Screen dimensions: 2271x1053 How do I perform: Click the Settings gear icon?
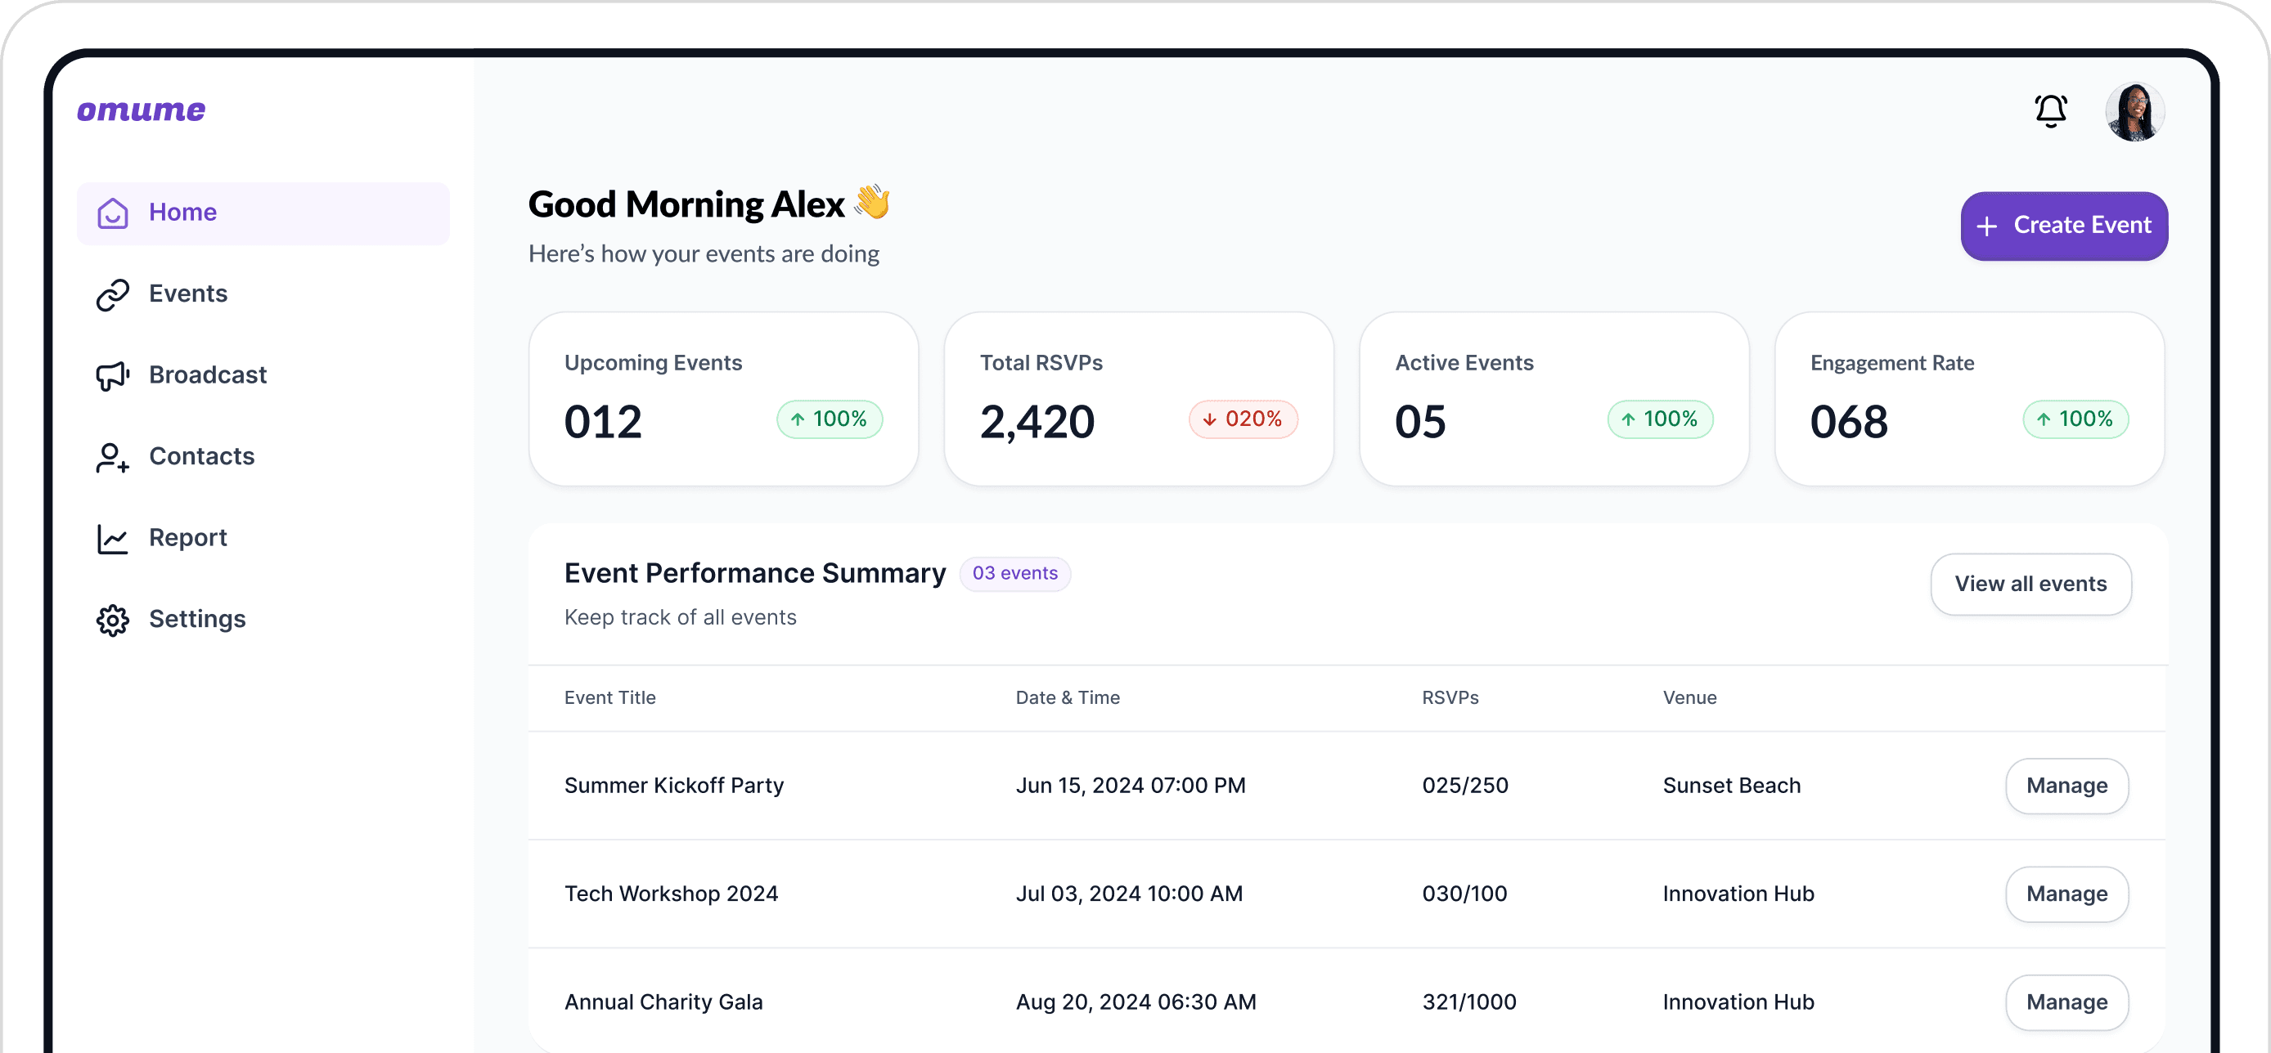click(x=113, y=621)
